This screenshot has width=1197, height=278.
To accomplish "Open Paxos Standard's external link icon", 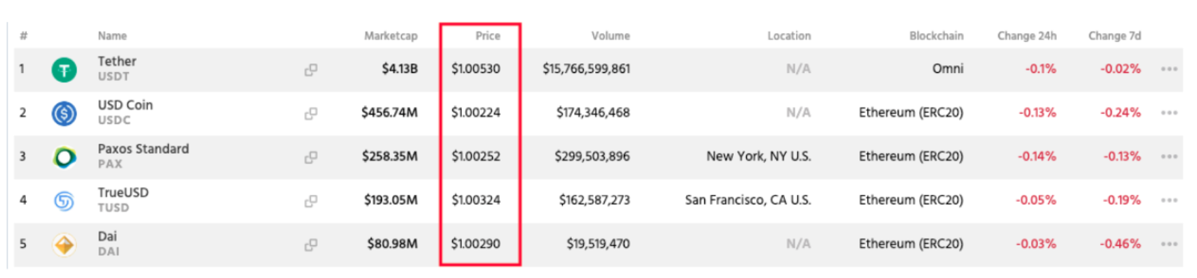I will [x=311, y=157].
